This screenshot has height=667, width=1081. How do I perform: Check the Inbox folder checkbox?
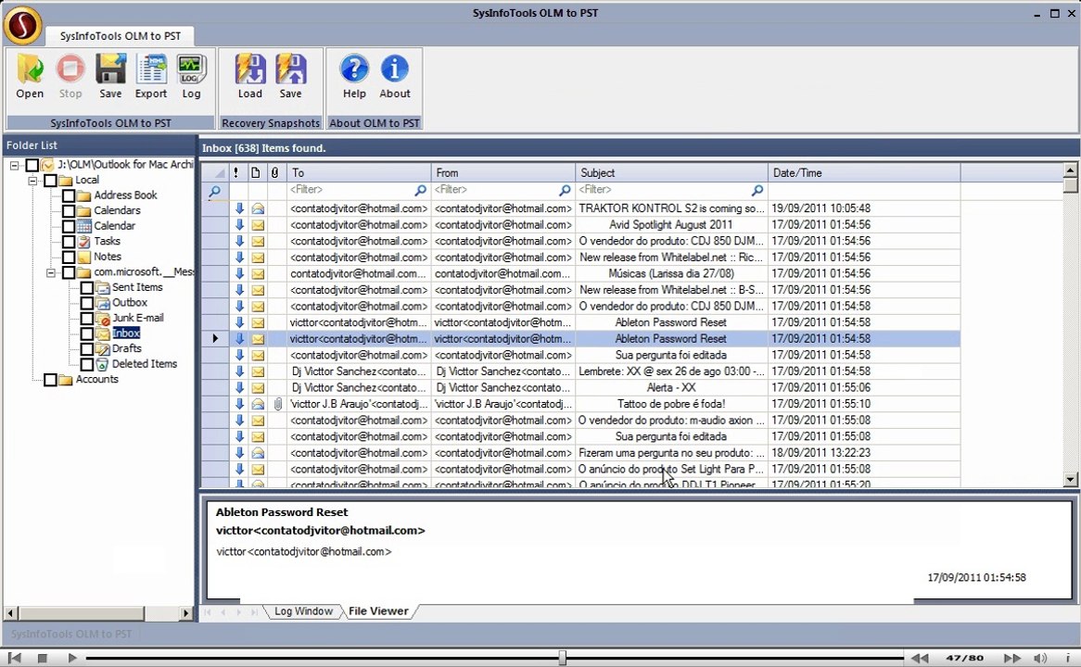coord(87,333)
